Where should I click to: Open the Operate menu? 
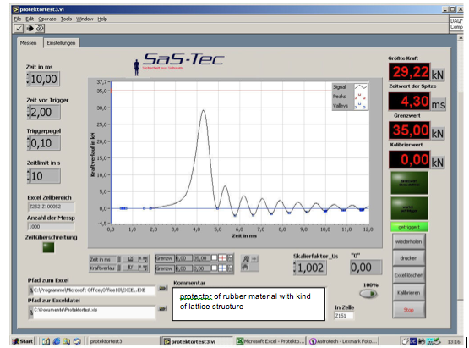tap(47, 19)
